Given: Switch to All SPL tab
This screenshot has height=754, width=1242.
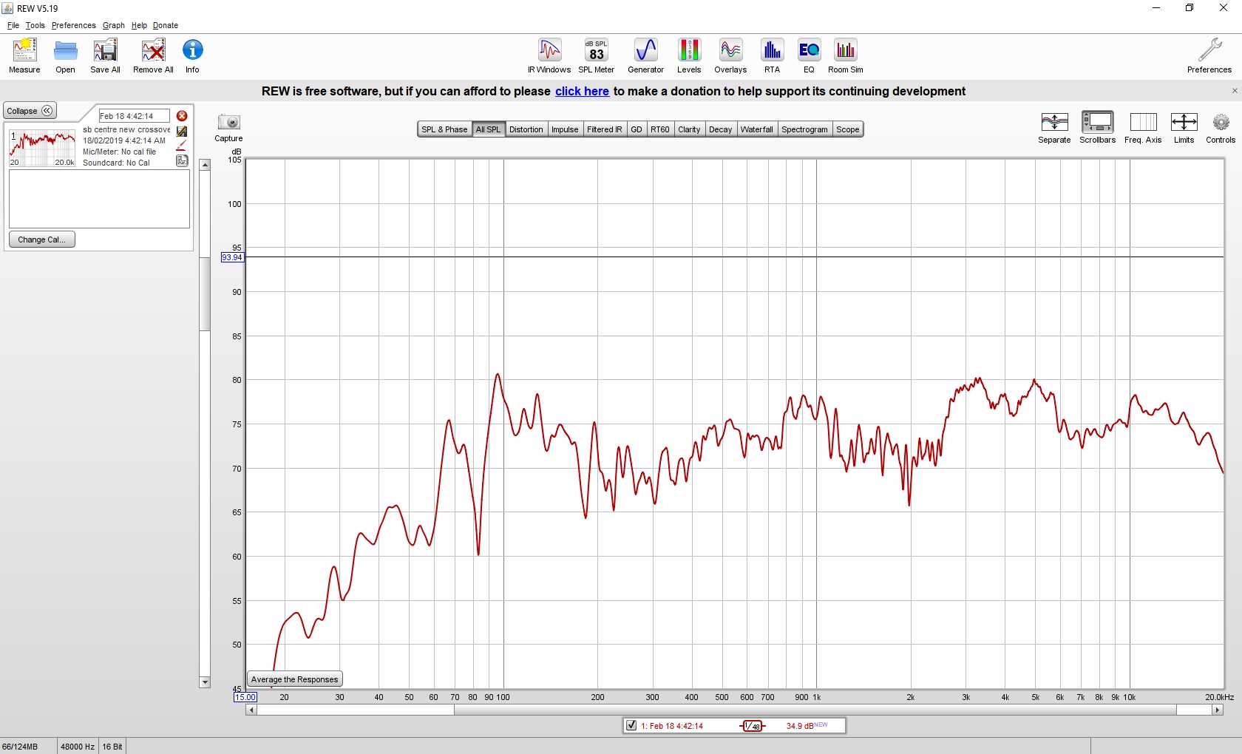Looking at the screenshot, I should (488, 129).
